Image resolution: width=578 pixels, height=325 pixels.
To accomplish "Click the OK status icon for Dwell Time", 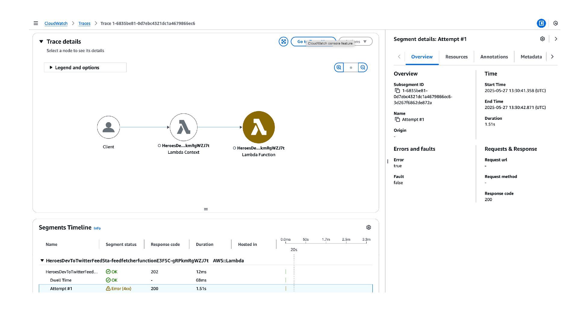I will (108, 280).
